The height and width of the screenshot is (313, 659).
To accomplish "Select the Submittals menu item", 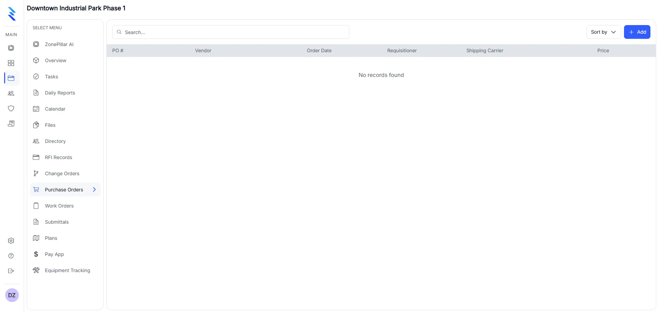I will [x=56, y=222].
